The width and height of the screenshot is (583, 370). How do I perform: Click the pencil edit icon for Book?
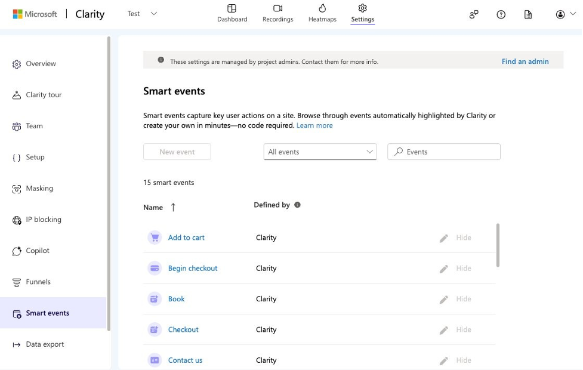pos(443,300)
